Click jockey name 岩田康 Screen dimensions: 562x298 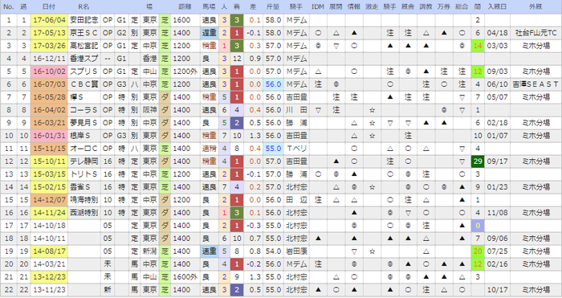296,251
